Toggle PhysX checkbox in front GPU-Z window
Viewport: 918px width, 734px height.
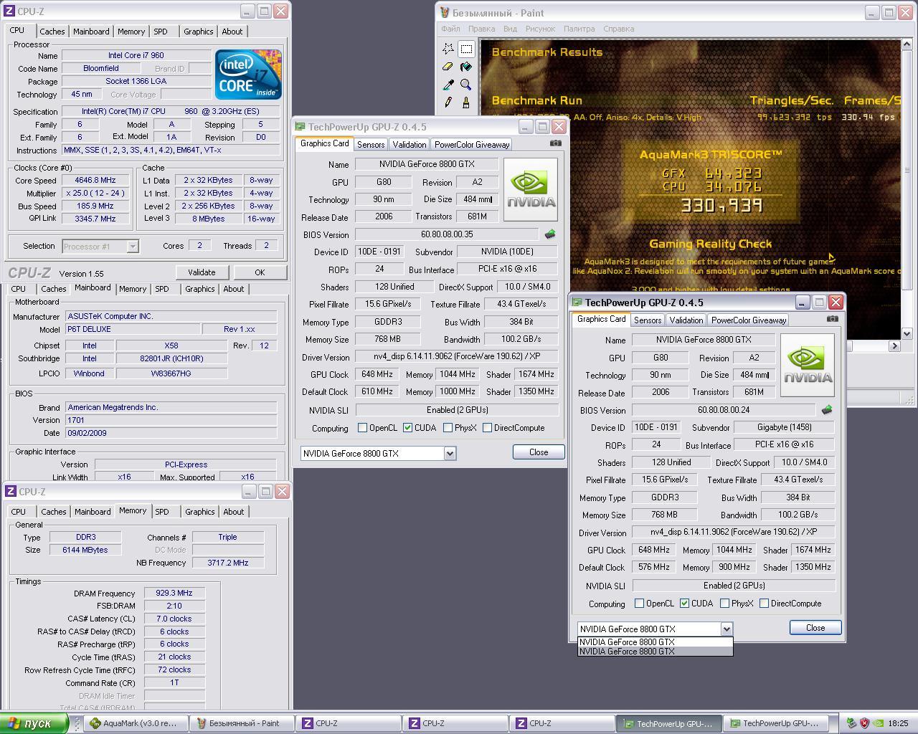click(724, 604)
